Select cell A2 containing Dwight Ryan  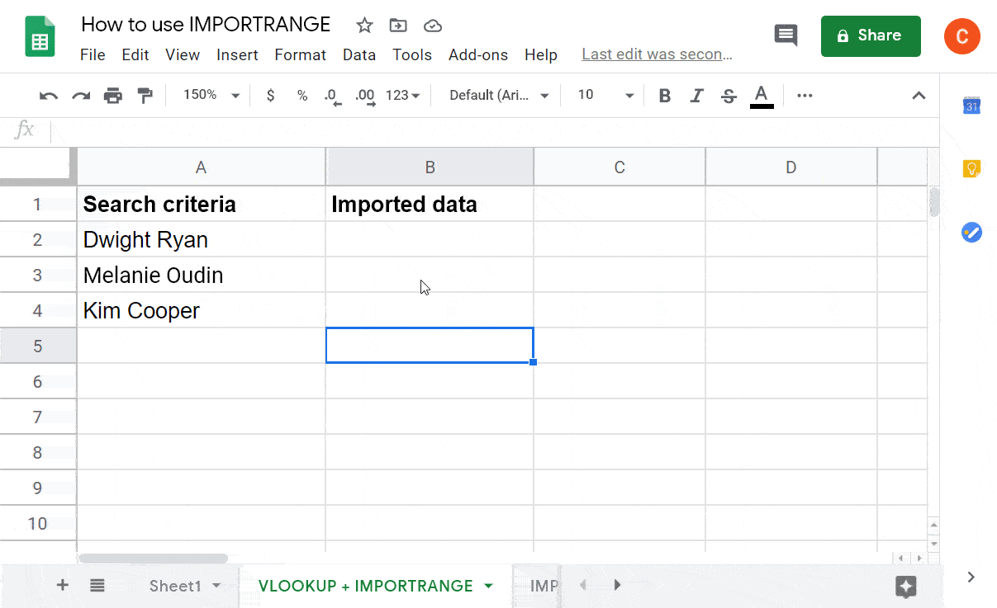tap(201, 240)
